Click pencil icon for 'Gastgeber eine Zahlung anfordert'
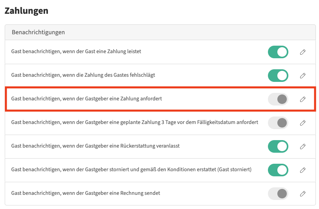This screenshot has height=209, width=319. (302, 99)
